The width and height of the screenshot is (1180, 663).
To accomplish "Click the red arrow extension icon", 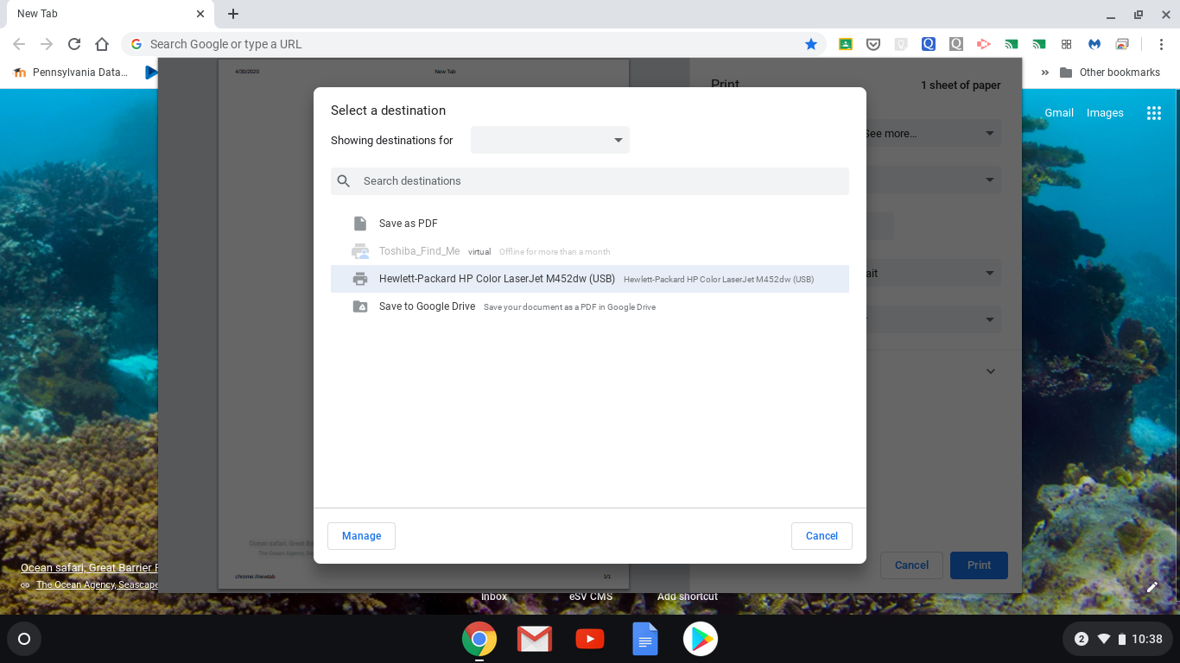I will coord(984,44).
